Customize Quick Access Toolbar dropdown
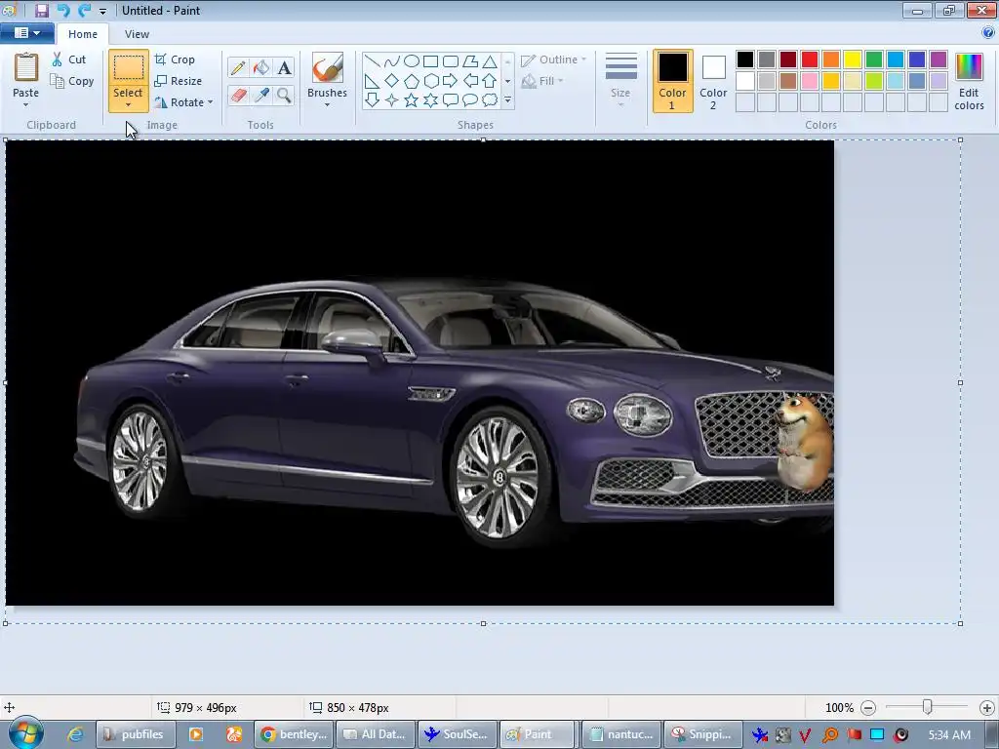 click(102, 11)
